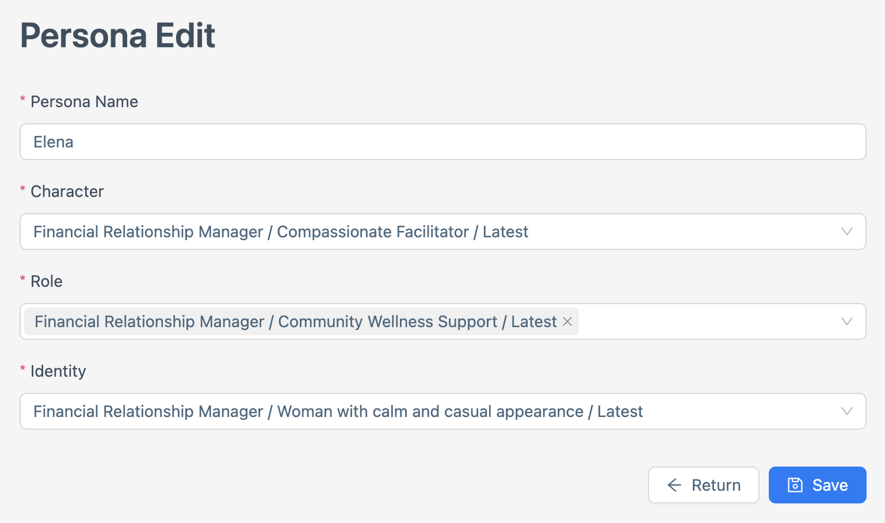Click the Persona Name input field
The height and width of the screenshot is (523, 885).
click(x=442, y=142)
